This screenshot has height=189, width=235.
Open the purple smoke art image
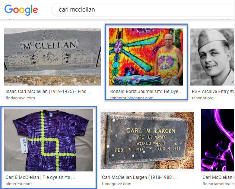(x=217, y=140)
